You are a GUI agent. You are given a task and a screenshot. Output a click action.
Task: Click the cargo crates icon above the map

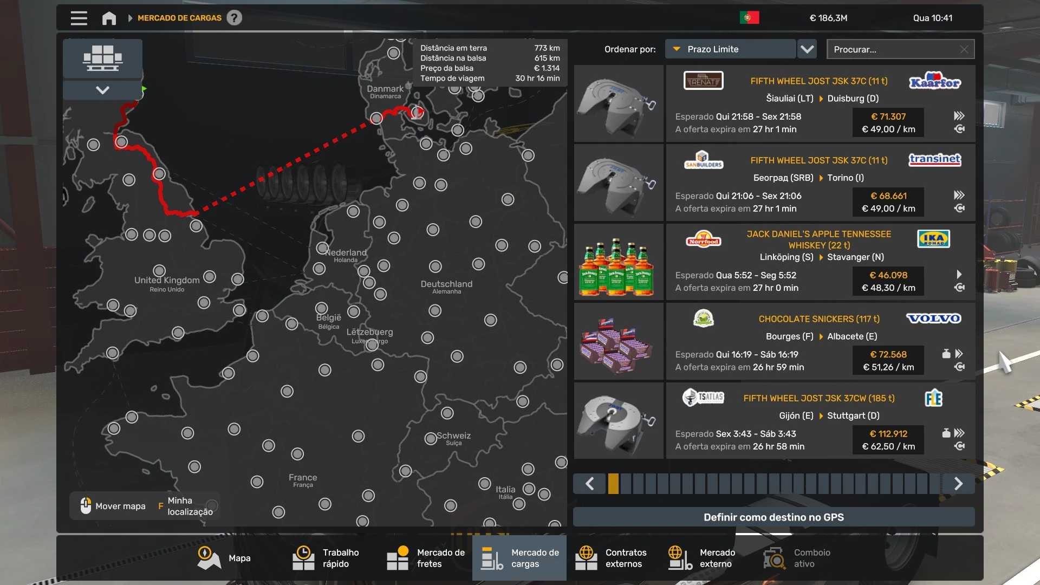102,58
